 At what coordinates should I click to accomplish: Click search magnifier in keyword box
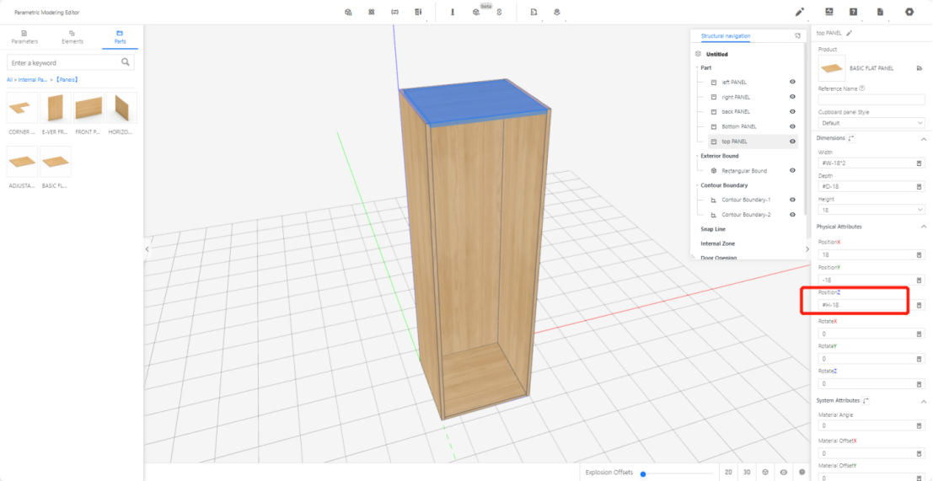click(126, 62)
